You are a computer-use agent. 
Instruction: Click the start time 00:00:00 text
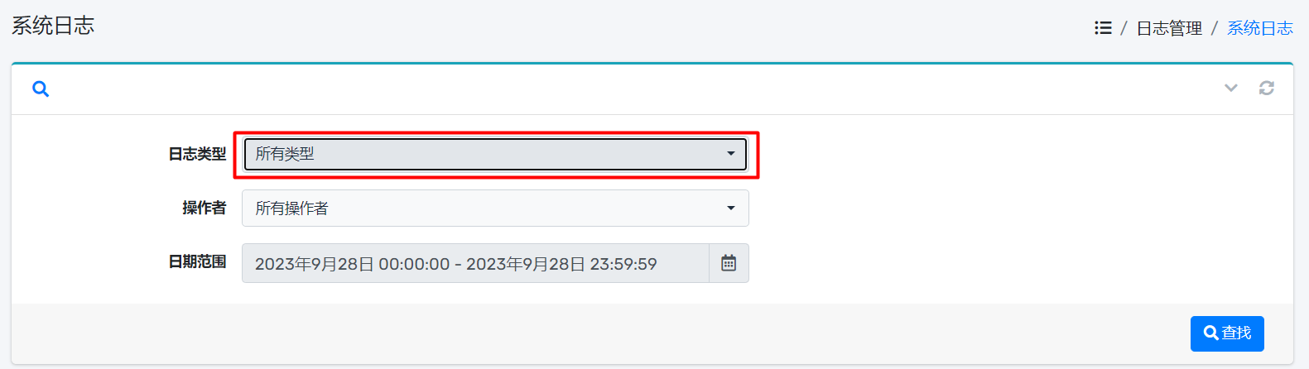click(414, 264)
